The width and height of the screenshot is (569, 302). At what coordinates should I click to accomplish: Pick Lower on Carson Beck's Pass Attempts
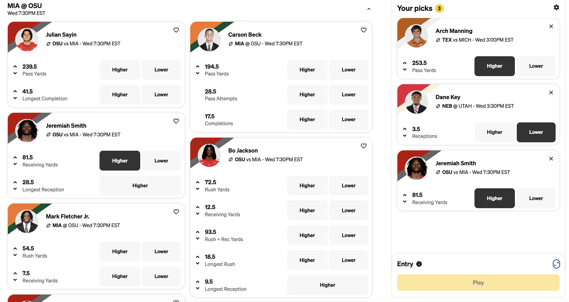click(x=348, y=95)
